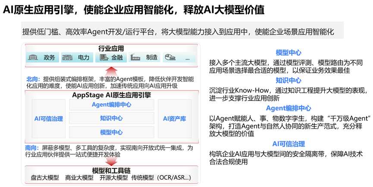Click the 行业应用 heading
Screen dimensions: 373x187
point(111,49)
